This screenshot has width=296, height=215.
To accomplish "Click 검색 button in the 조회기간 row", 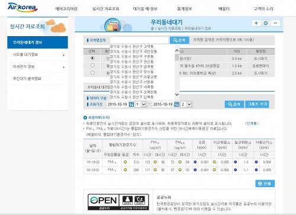I will pos(234,104).
